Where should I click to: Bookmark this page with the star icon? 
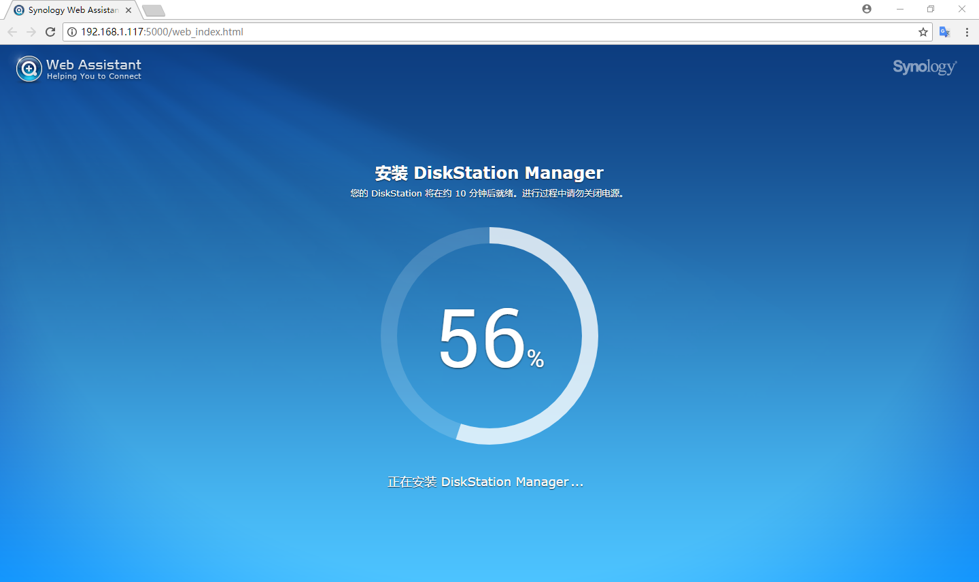(x=923, y=32)
